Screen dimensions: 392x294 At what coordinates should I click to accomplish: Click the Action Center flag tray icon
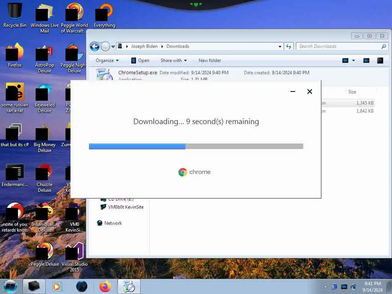point(335,287)
